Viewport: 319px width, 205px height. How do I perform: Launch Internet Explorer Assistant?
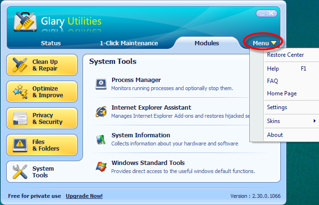coord(151,108)
